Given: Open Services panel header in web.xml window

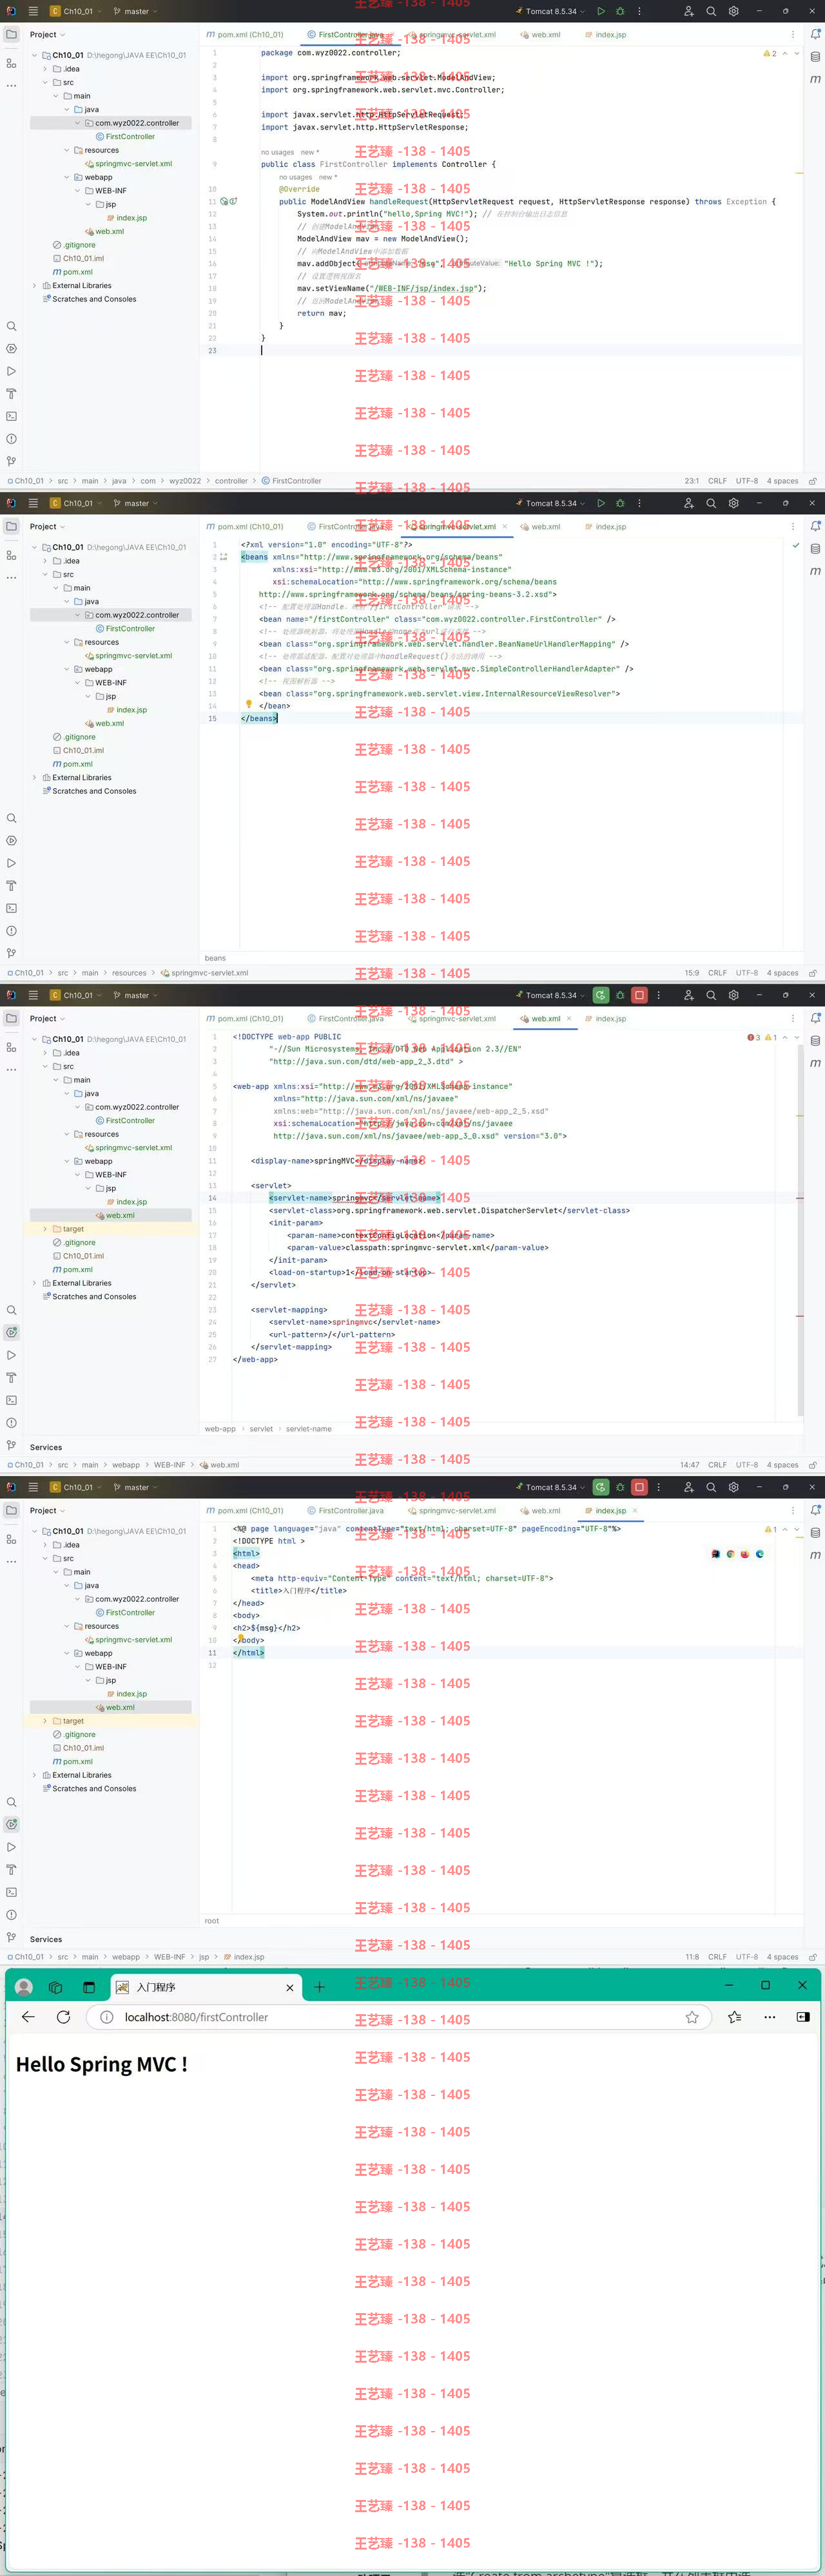Looking at the screenshot, I should click(46, 1447).
